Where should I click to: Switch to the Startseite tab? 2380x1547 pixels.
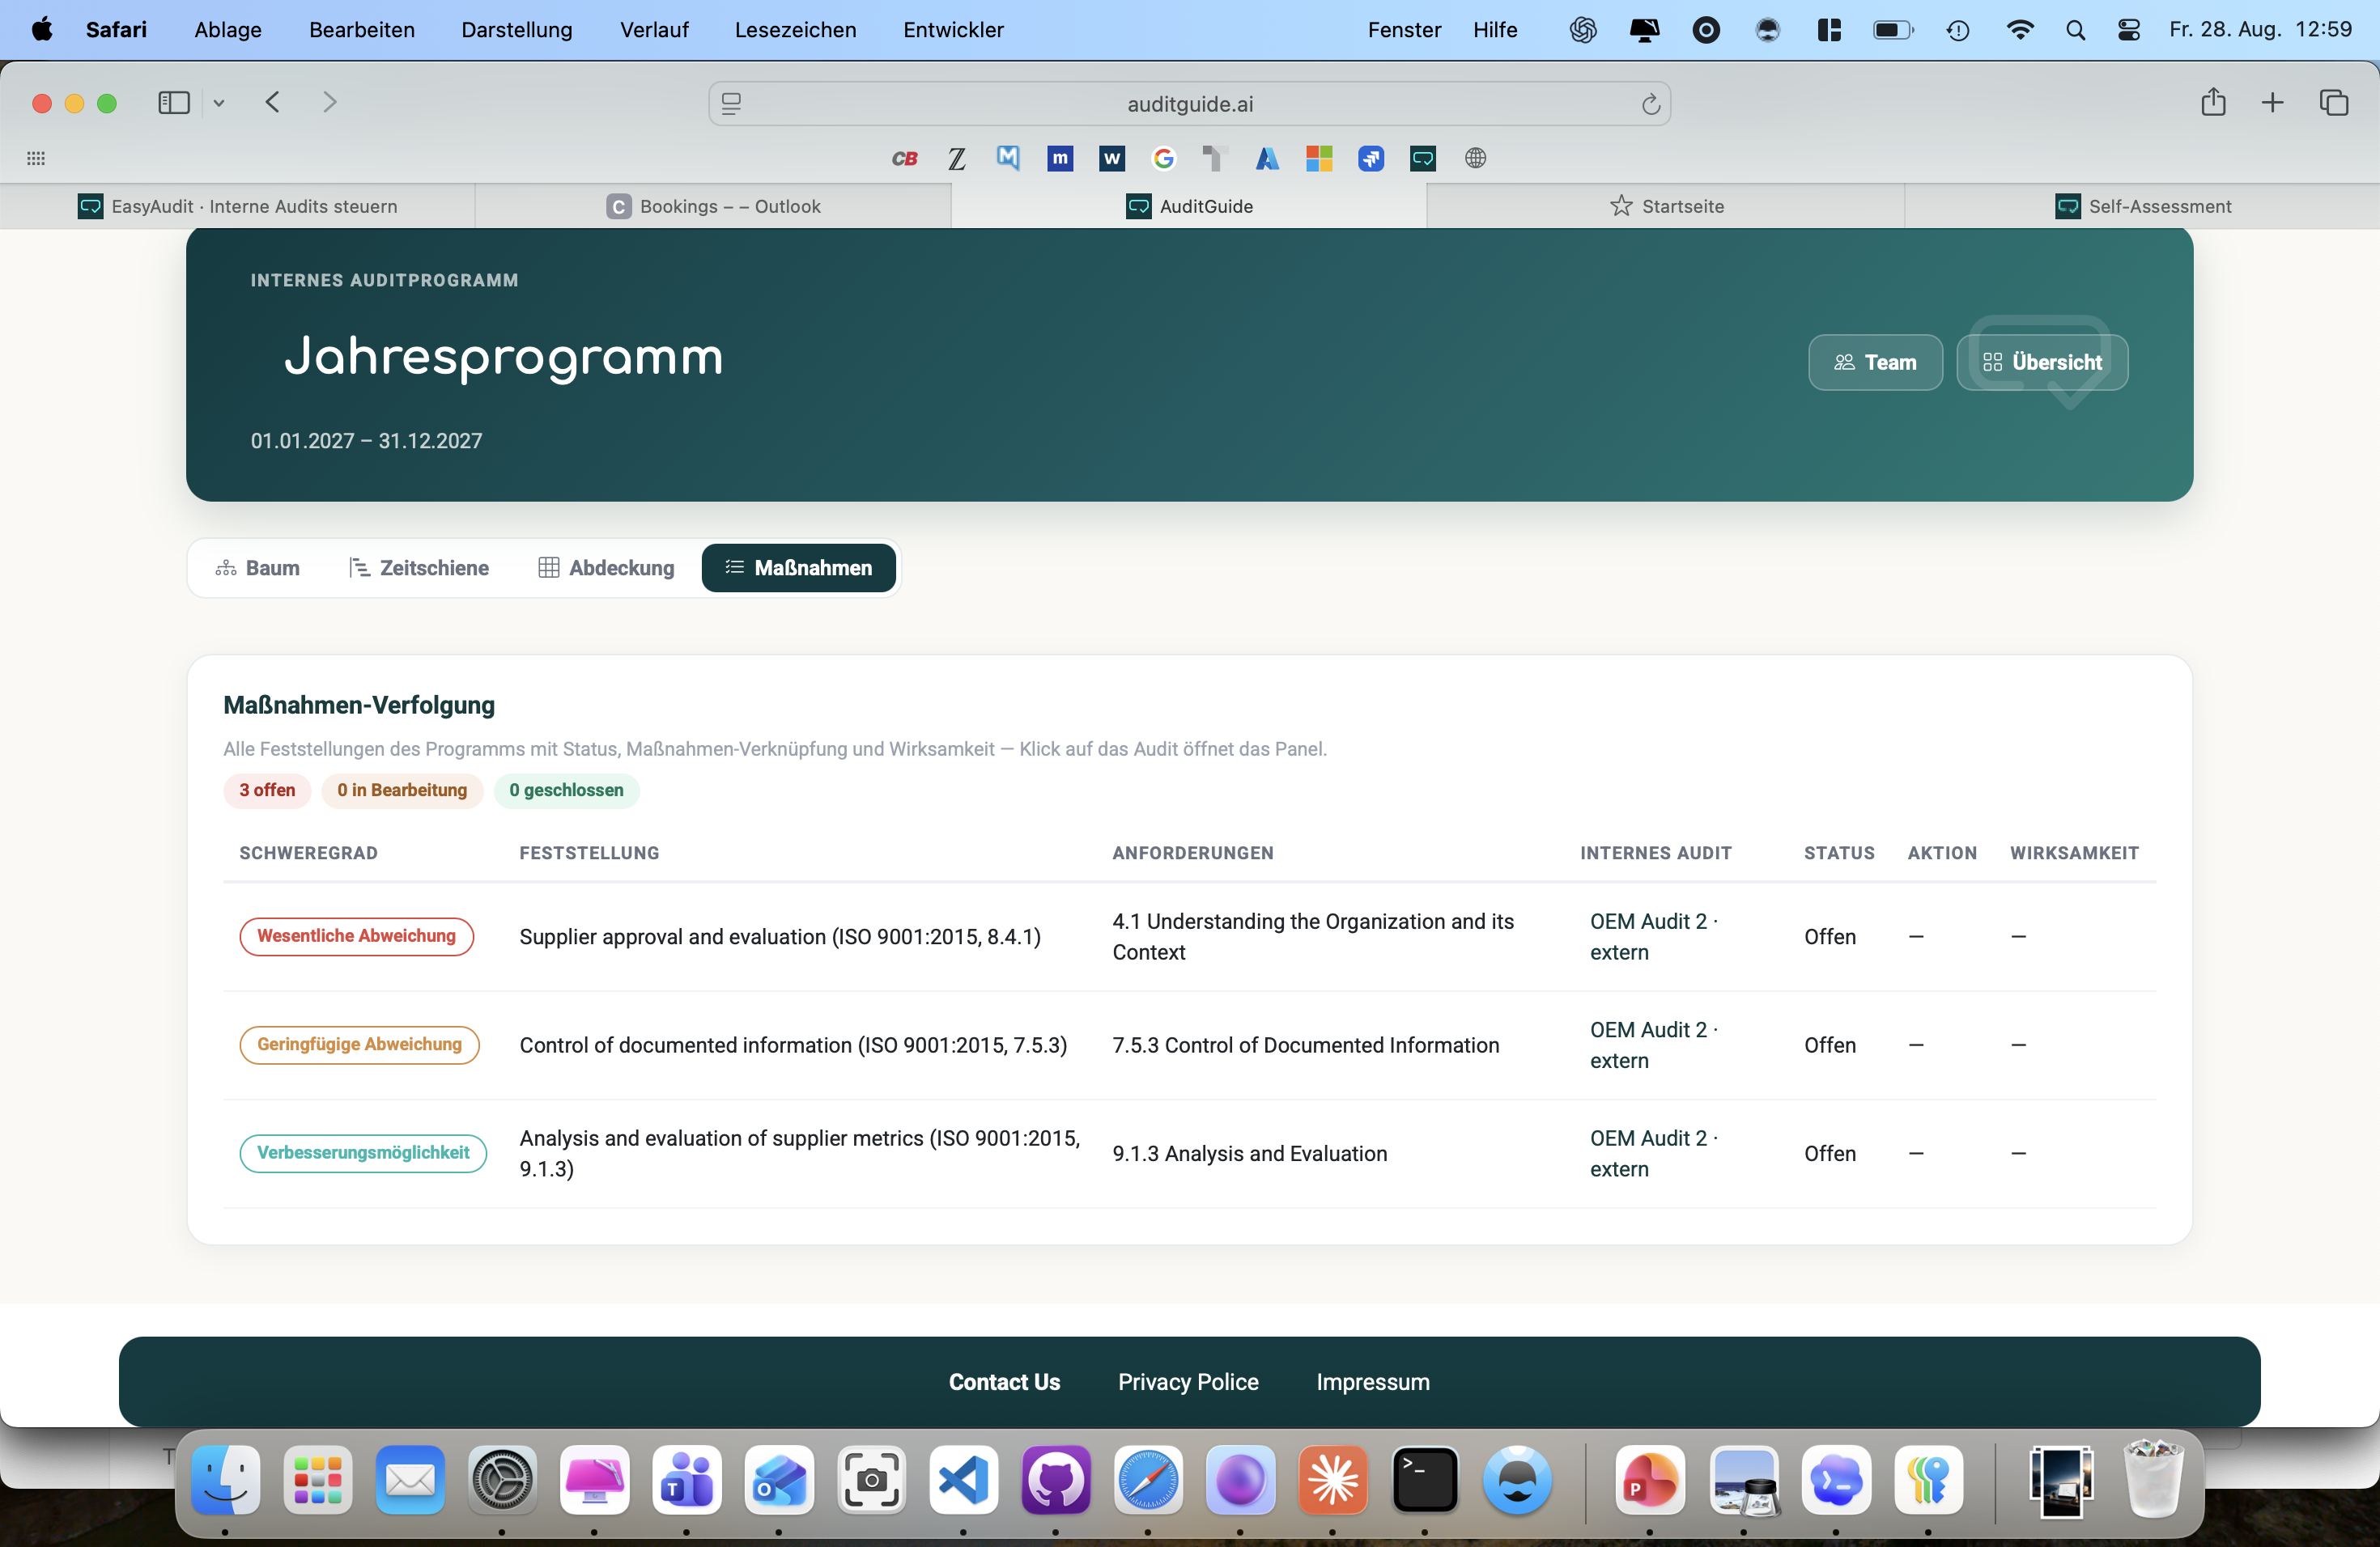[x=1666, y=206]
